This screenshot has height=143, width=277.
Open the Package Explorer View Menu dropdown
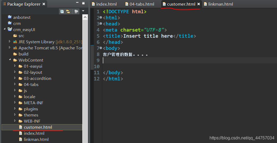coord(83,11)
